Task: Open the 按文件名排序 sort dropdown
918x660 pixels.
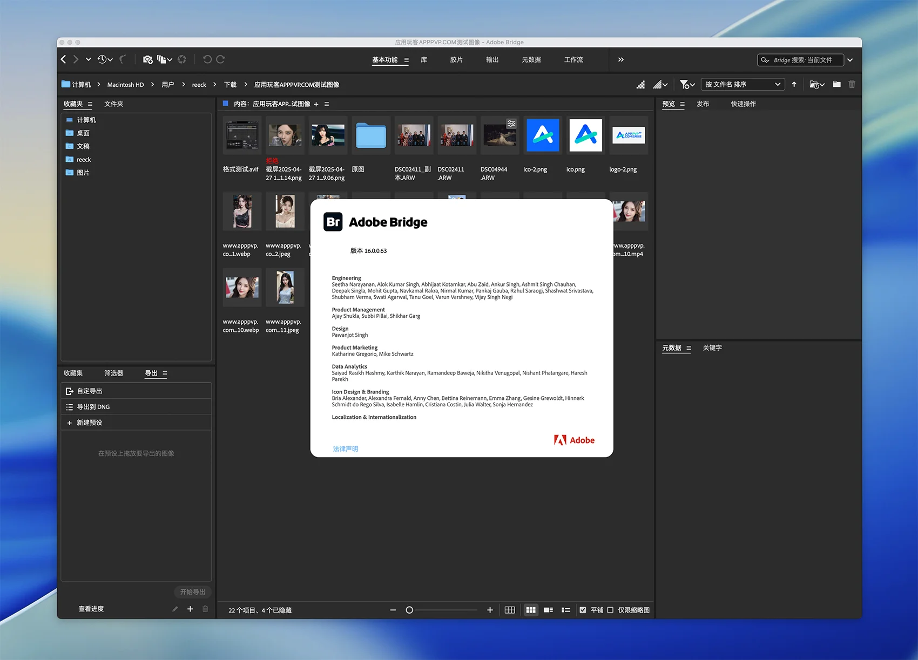Action: pos(742,84)
